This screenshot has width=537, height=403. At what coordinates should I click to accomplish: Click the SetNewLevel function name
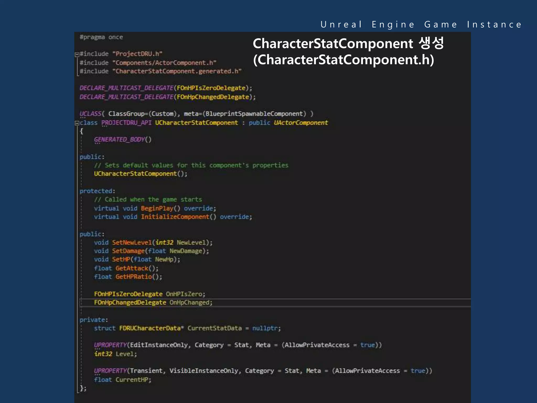pos(132,242)
